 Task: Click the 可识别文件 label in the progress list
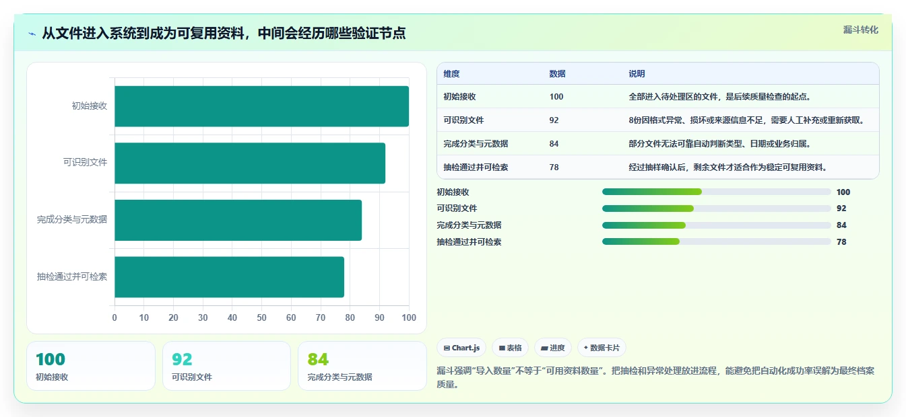(x=457, y=208)
